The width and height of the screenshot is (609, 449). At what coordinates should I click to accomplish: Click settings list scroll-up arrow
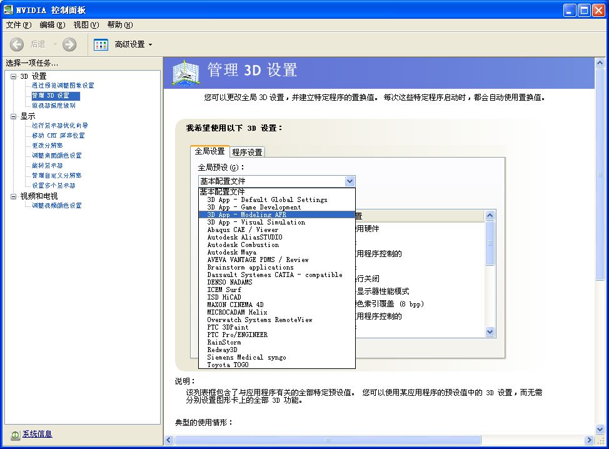coord(490,215)
